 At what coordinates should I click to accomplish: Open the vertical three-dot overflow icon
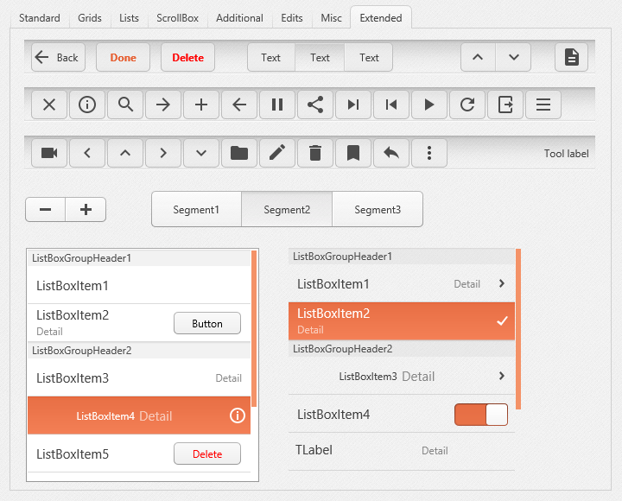pyautogui.click(x=429, y=153)
